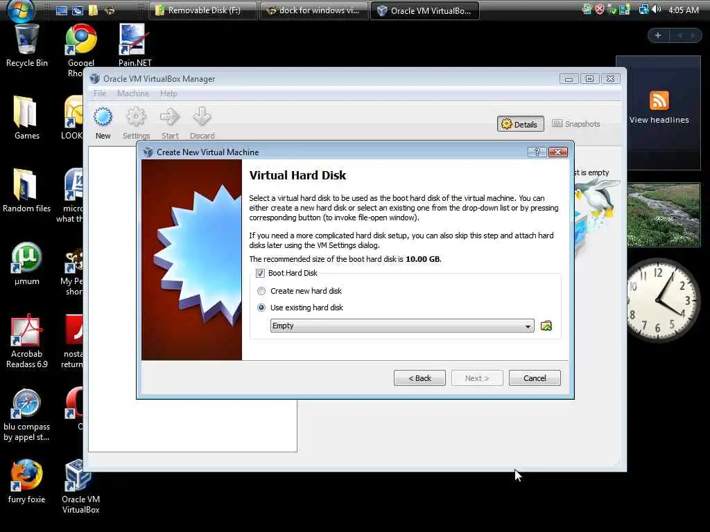Click the network tray icon
Viewport: 710px width, 532px height.
coord(643,10)
